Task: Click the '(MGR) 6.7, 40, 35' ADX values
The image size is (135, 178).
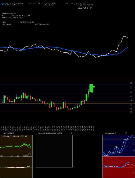Action: point(27,22)
